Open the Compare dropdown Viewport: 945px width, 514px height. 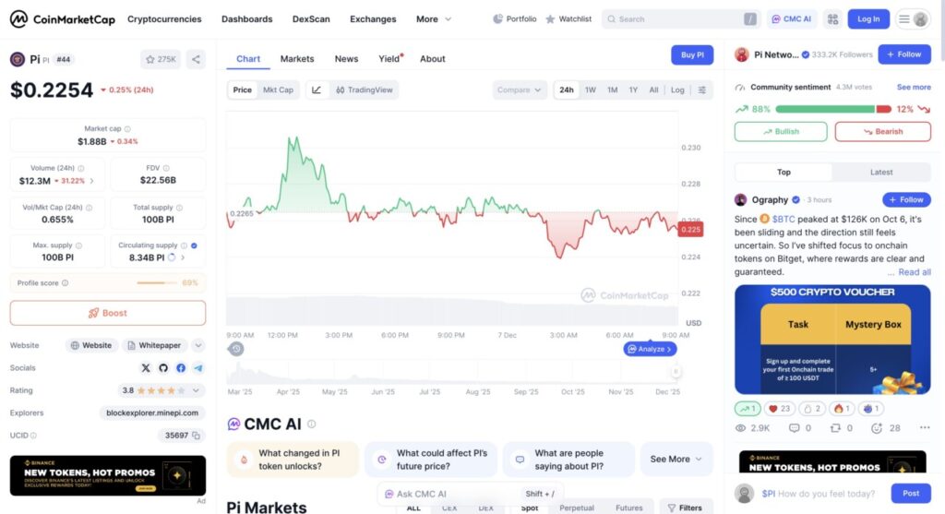(x=520, y=90)
